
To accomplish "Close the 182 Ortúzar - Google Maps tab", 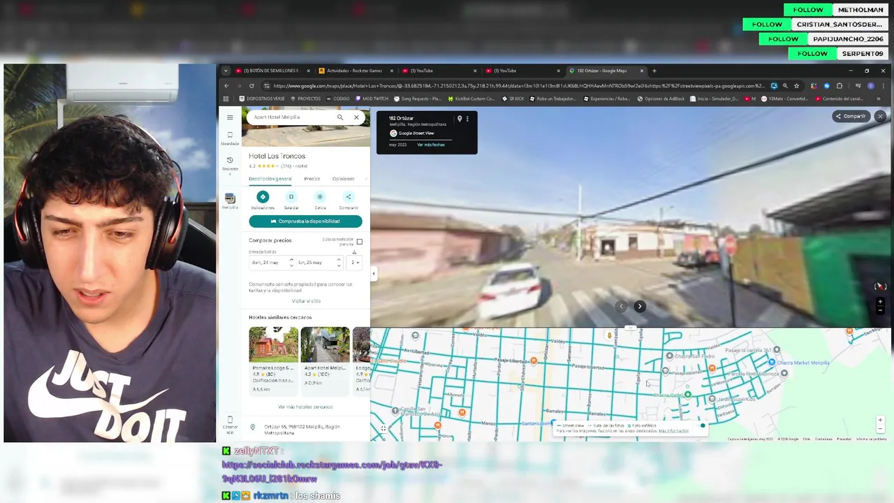I will tap(641, 71).
